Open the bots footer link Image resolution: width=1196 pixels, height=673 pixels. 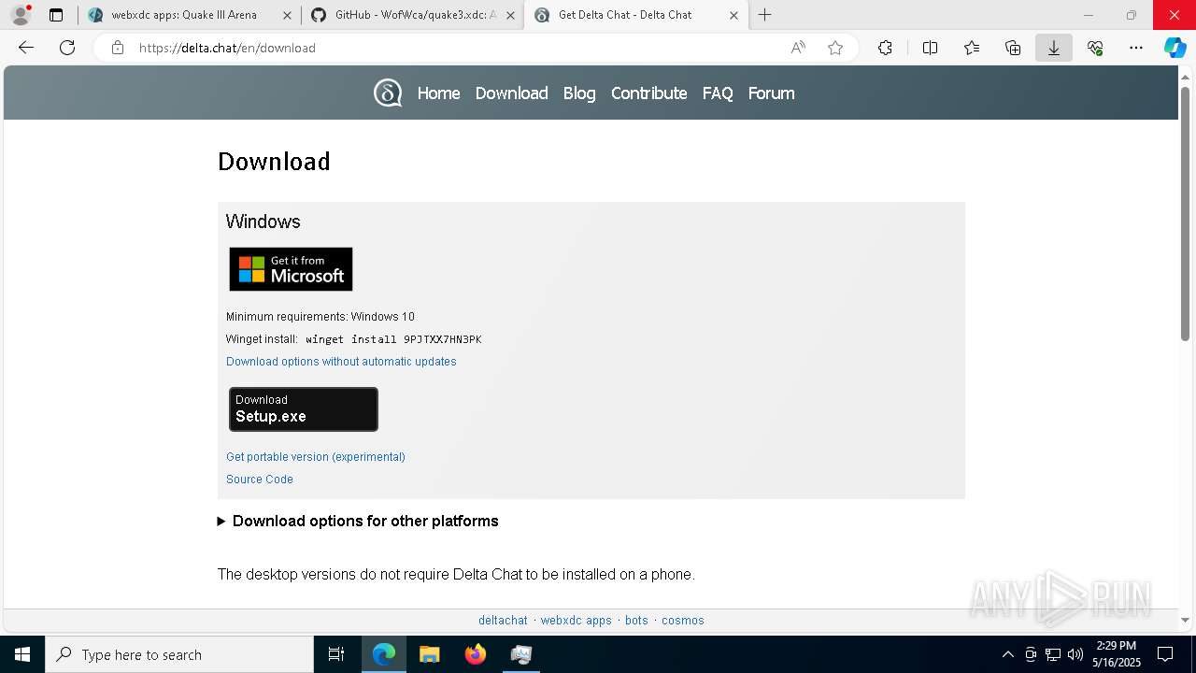pos(636,621)
